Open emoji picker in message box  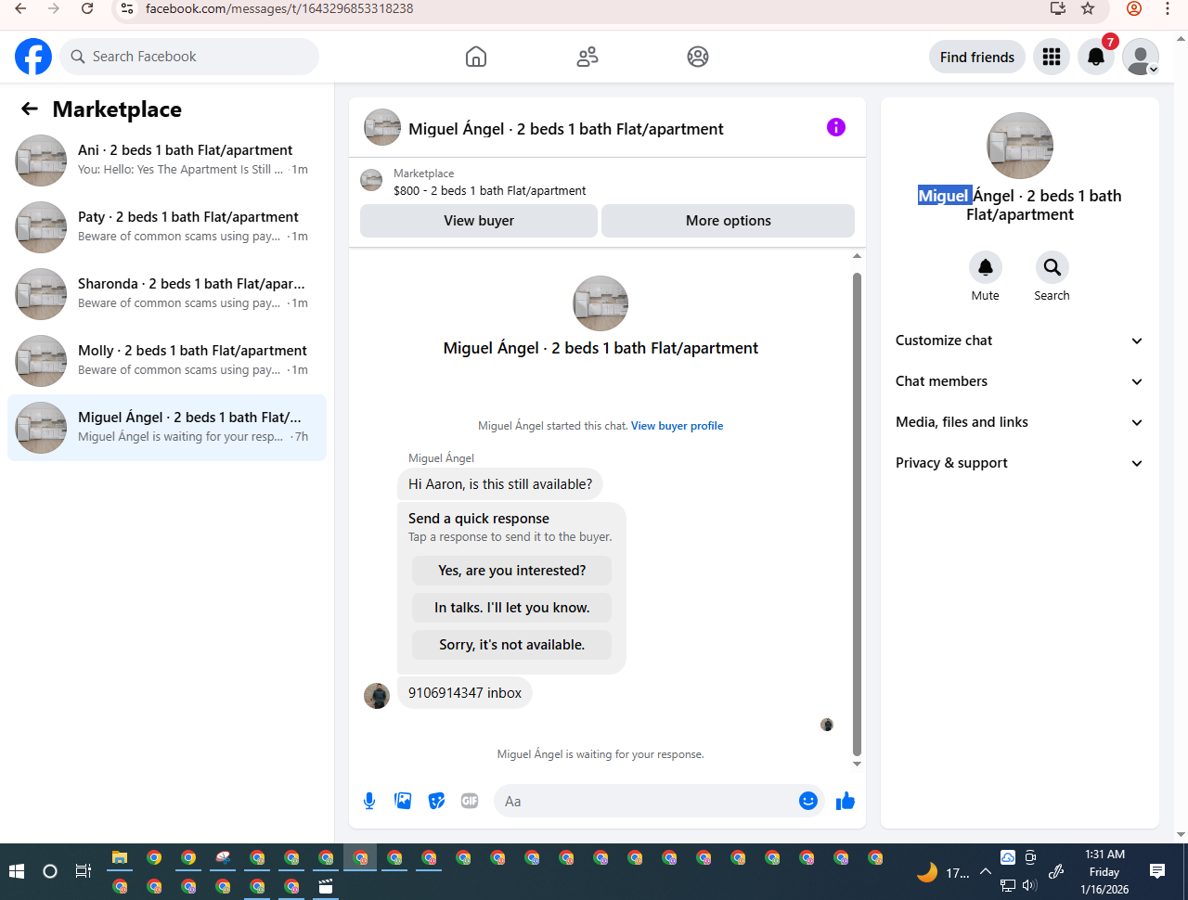808,801
